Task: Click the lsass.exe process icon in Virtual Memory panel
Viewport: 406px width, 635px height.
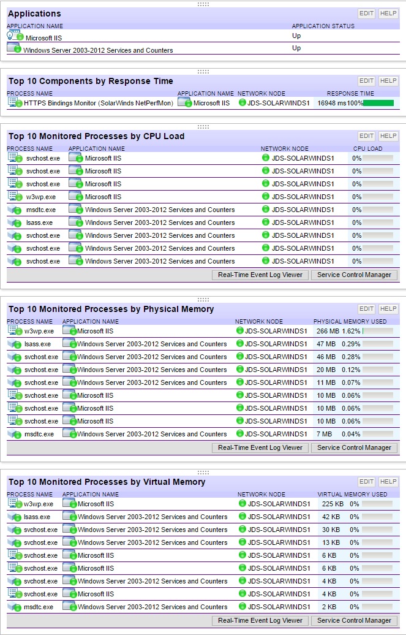Action: pos(15,517)
